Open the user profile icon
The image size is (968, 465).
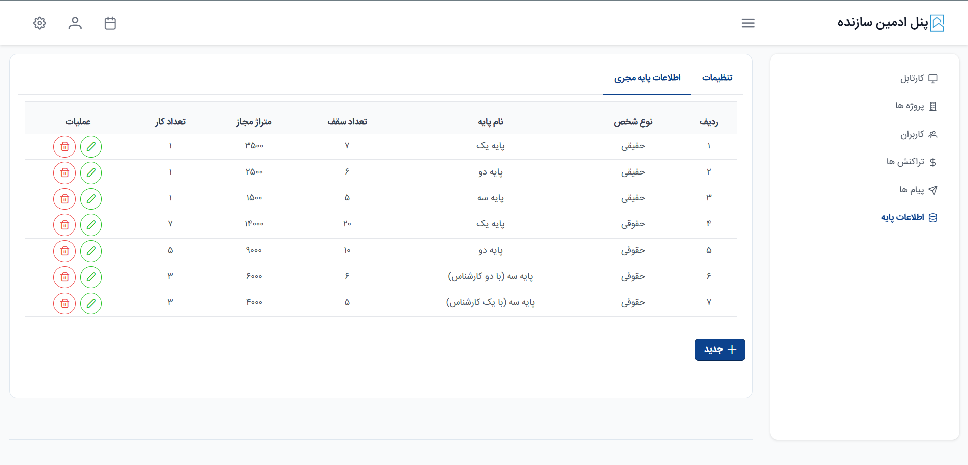pyautogui.click(x=75, y=23)
